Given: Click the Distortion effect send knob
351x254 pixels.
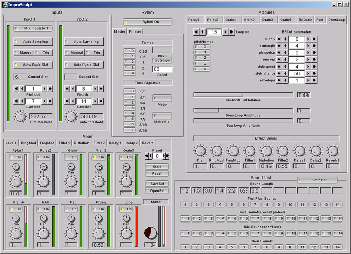Looking at the screenshot, I should coord(267,151).
